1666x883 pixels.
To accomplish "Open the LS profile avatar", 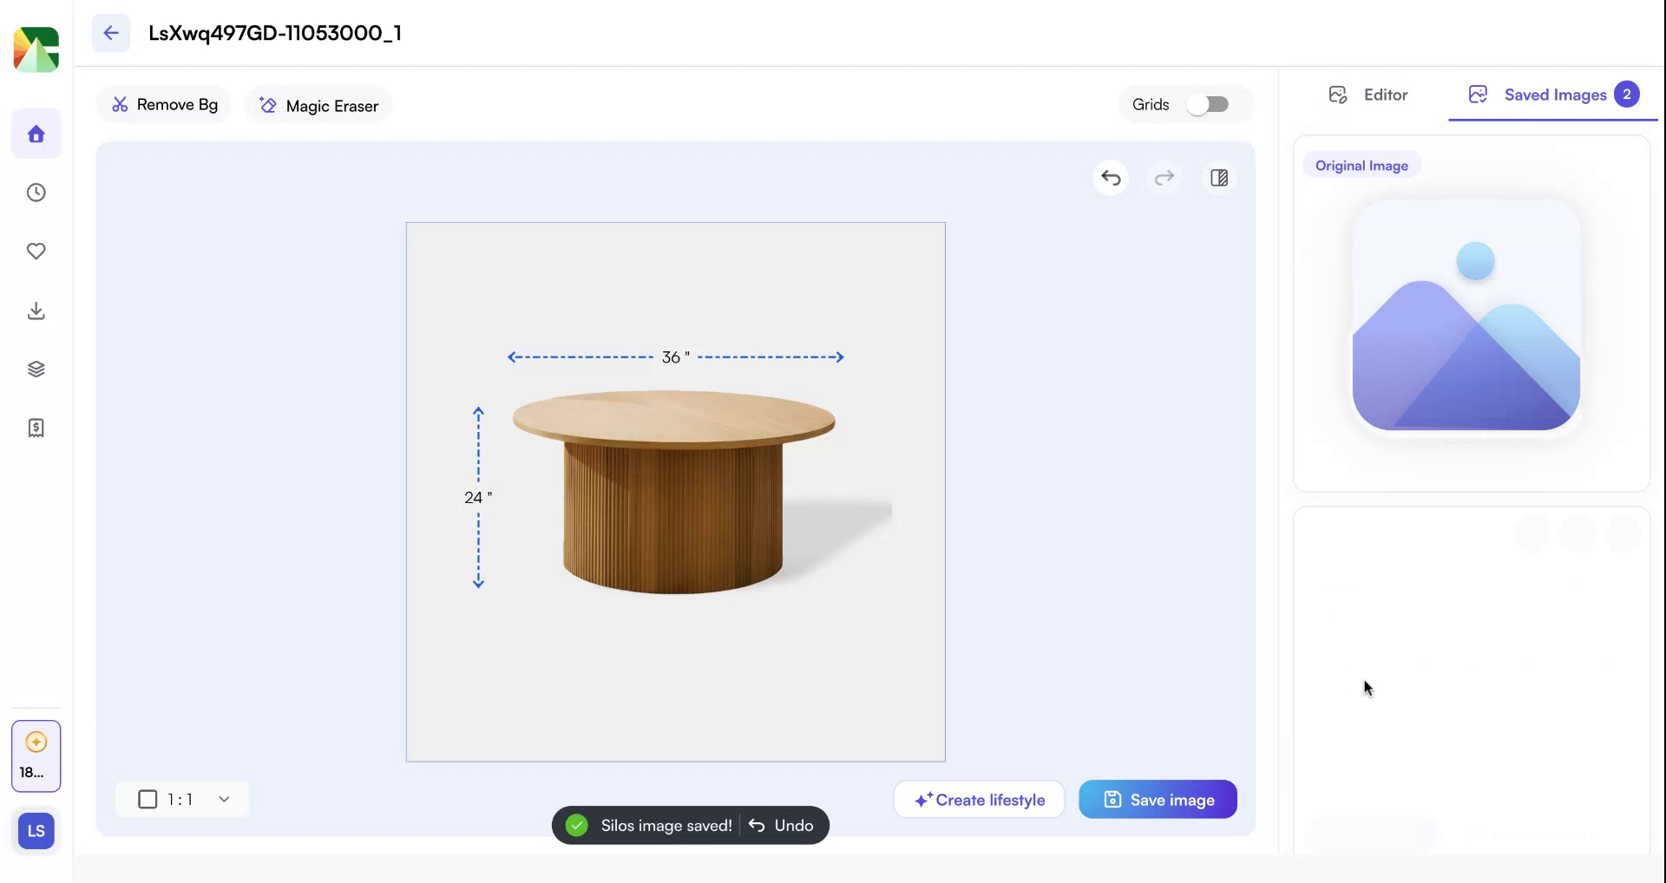I will [x=36, y=830].
